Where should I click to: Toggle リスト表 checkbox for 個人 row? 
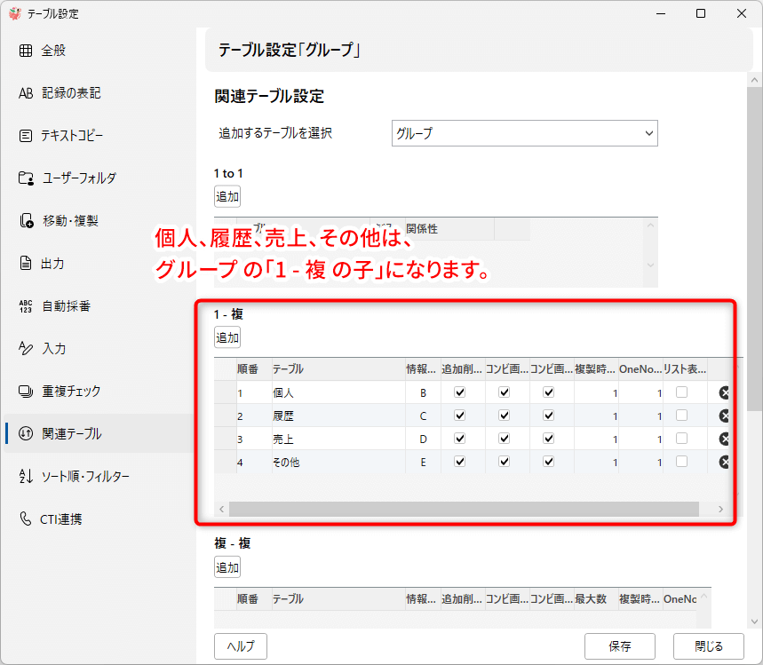tap(681, 392)
